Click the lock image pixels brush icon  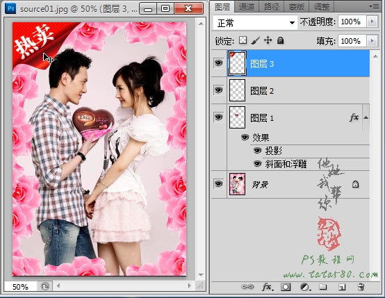tap(256, 40)
